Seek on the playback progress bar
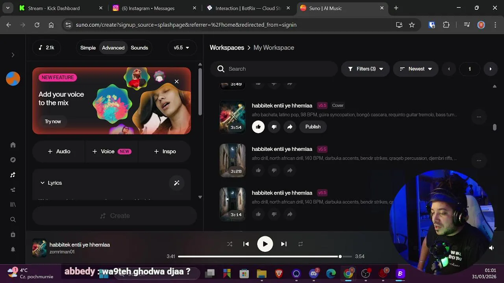Viewport: 504px width, 283px height. 265,257
